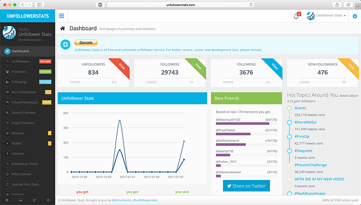Open Unfollowers in the sidebar
Screen dimensions: 361x205
tap(21, 61)
